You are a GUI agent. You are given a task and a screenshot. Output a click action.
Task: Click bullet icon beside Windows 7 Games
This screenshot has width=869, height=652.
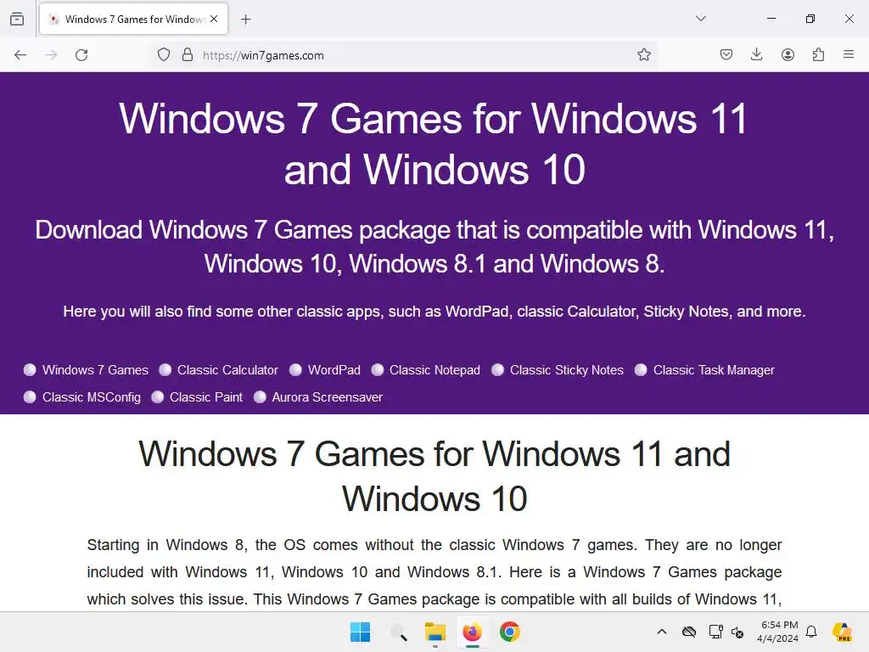(30, 370)
